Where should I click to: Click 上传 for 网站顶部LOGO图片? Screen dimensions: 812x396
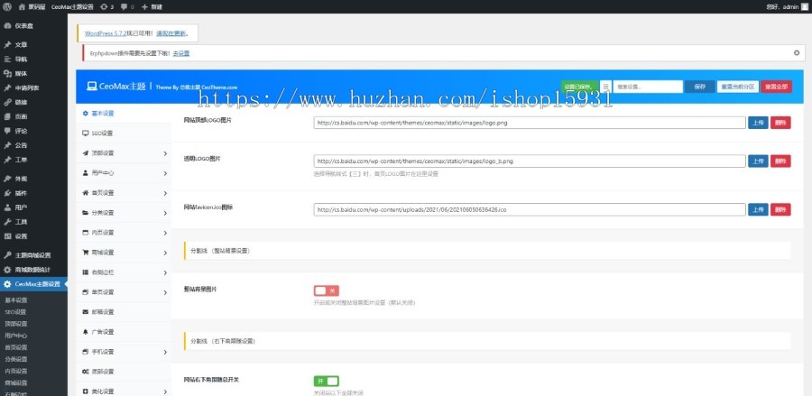tap(758, 123)
